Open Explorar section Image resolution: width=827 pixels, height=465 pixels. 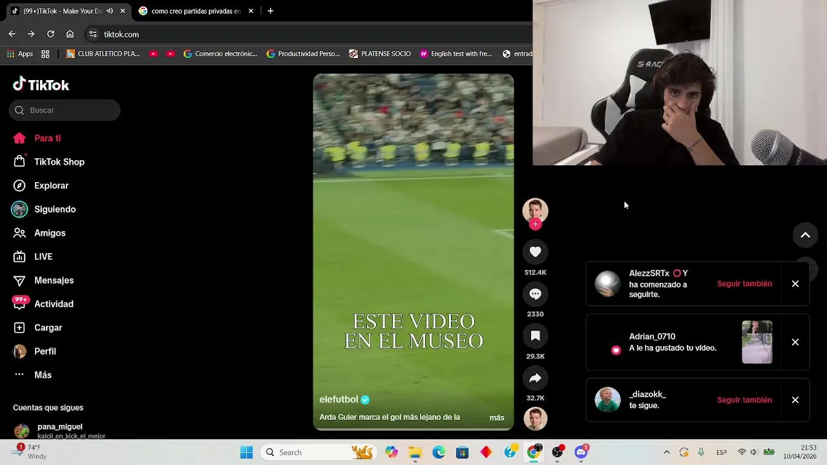click(x=41, y=185)
